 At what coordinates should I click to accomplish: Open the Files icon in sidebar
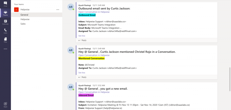(5, 40)
